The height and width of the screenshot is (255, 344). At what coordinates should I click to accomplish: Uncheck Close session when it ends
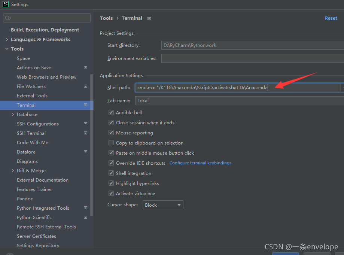pos(111,122)
